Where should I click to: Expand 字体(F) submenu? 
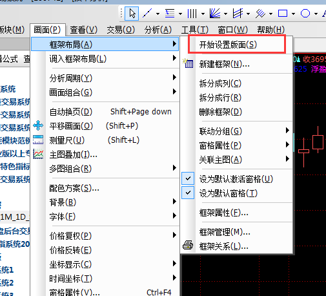(x=105, y=217)
